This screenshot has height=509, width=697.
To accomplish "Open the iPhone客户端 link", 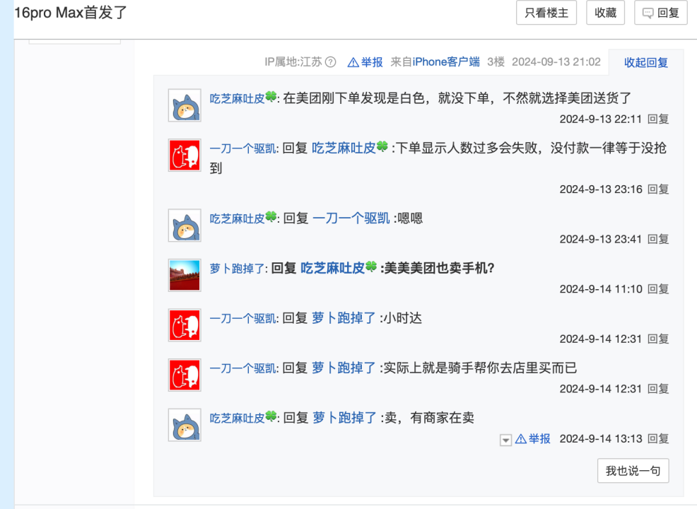I will click(446, 62).
